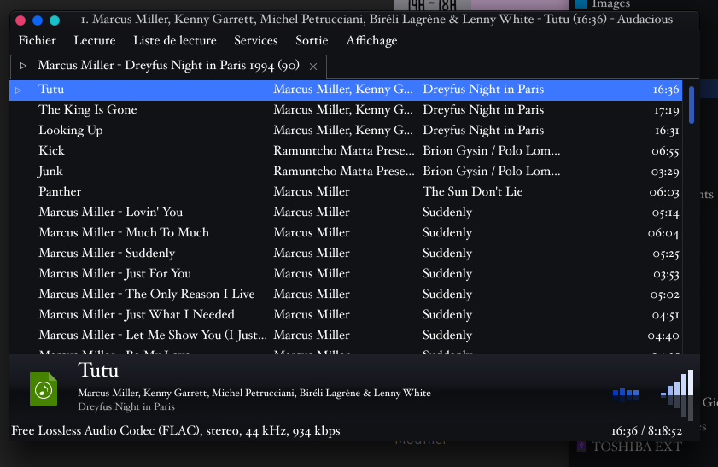The height and width of the screenshot is (467, 718).
Task: Select the Marcus Miller Dreyfus Night playlist tab
Action: pyautogui.click(x=168, y=66)
